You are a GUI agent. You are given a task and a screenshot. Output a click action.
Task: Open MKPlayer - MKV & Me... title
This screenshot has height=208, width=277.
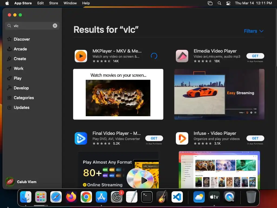point(117,51)
